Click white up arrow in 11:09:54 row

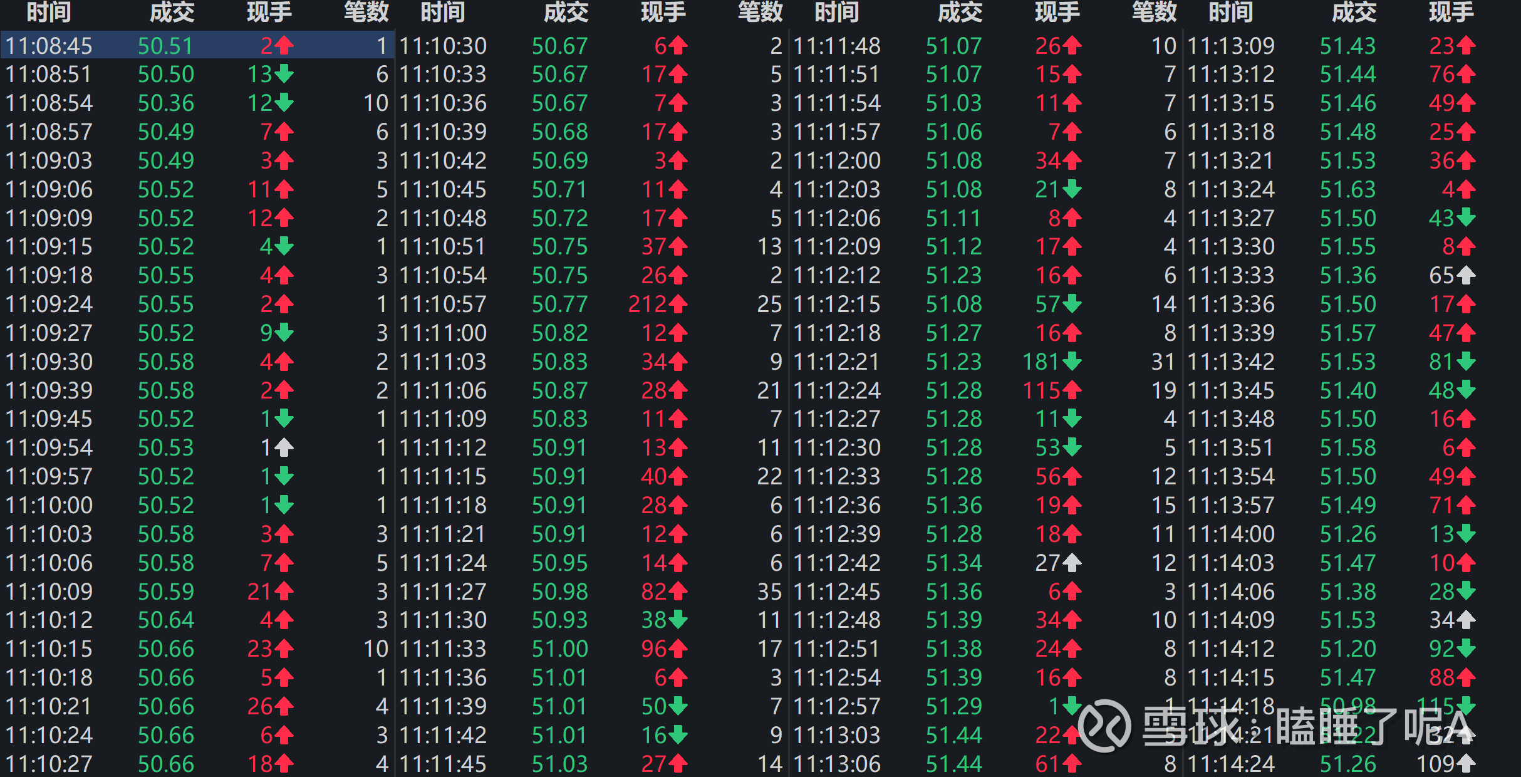pos(284,447)
